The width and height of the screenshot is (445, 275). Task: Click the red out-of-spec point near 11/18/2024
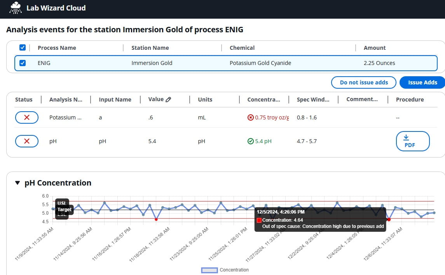point(156,219)
